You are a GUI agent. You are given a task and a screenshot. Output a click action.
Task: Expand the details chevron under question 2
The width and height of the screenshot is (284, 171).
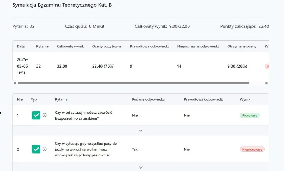[141, 167]
